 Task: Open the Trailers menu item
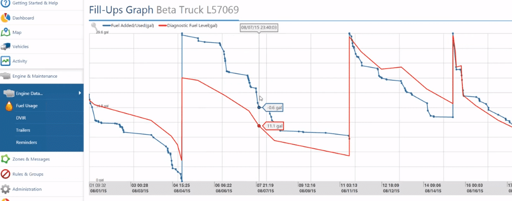pyautogui.click(x=23, y=130)
